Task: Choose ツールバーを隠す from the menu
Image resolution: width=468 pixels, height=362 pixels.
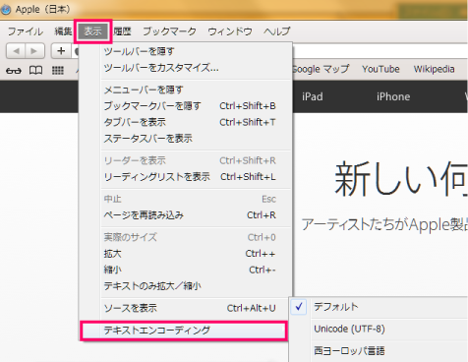Action: pyautogui.click(x=196, y=51)
